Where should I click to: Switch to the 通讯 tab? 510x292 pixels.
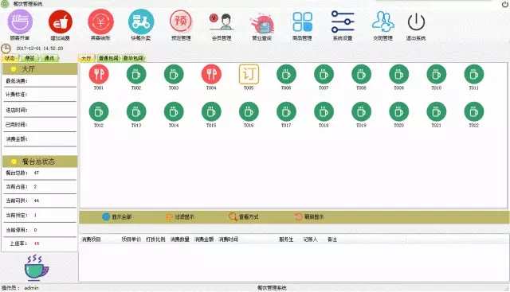click(49, 58)
